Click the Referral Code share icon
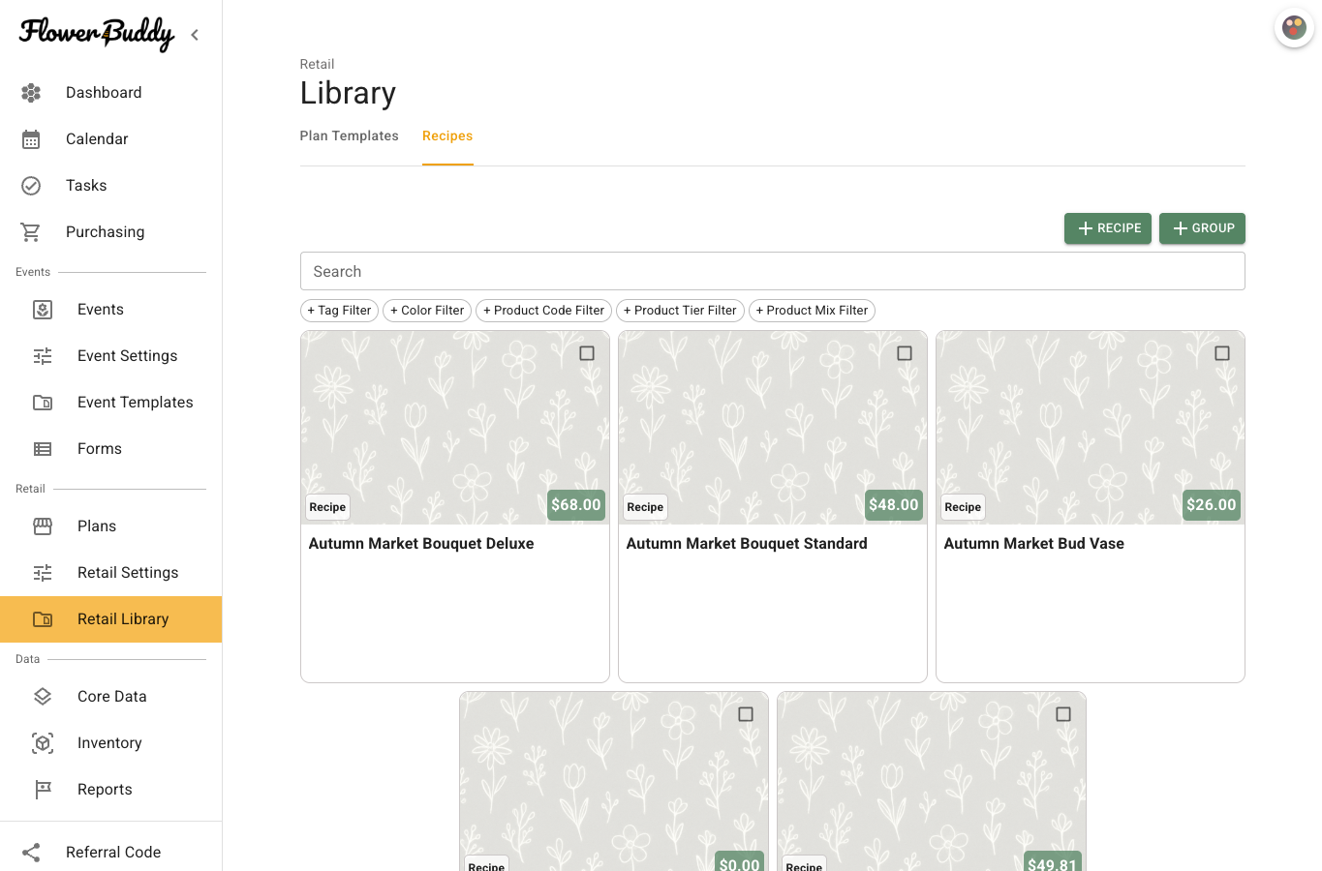This screenshot has height=871, width=1322. click(31, 853)
